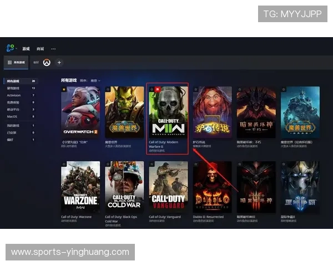Open the Diablo Immortal cover art

(256, 112)
